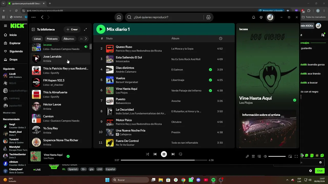Search in ¿Qué quieres reproducir? field
The image size is (328, 184).
[x=168, y=17]
